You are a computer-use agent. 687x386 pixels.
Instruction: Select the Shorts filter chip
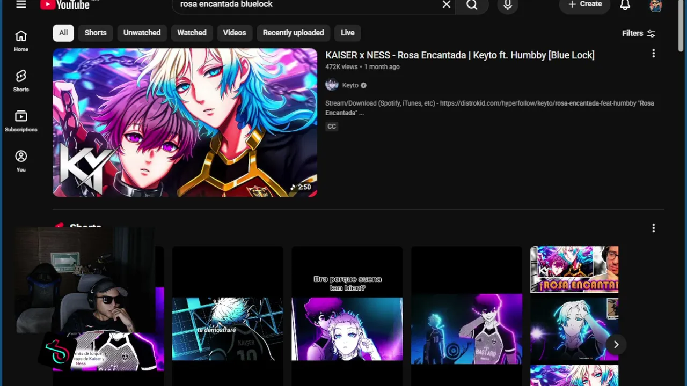point(96,33)
